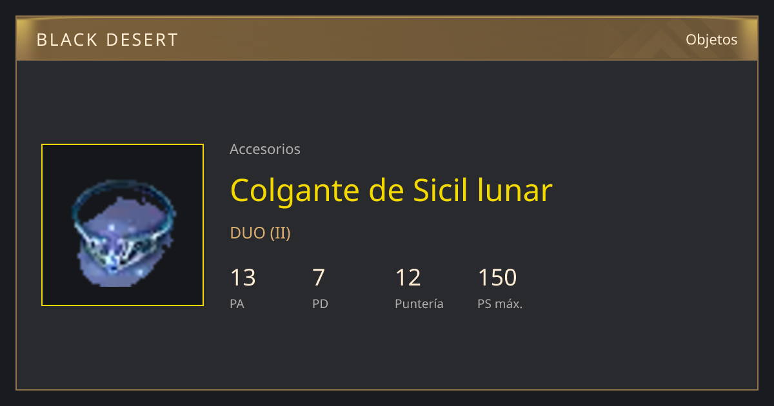Click the Puntería stat label
Image resolution: width=774 pixels, height=406 pixels.
(x=419, y=304)
